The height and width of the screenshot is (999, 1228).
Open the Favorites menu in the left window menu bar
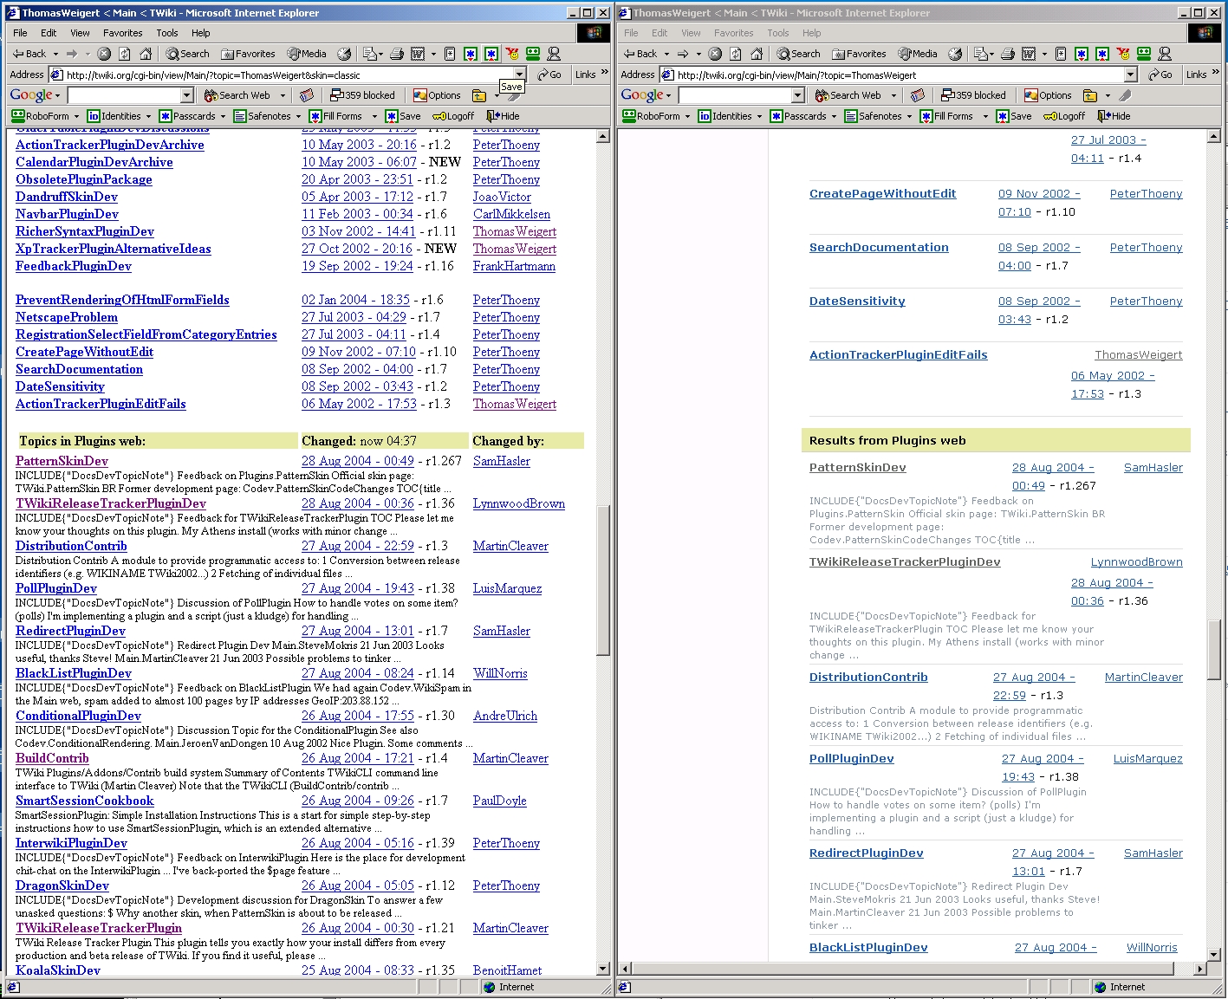122,33
